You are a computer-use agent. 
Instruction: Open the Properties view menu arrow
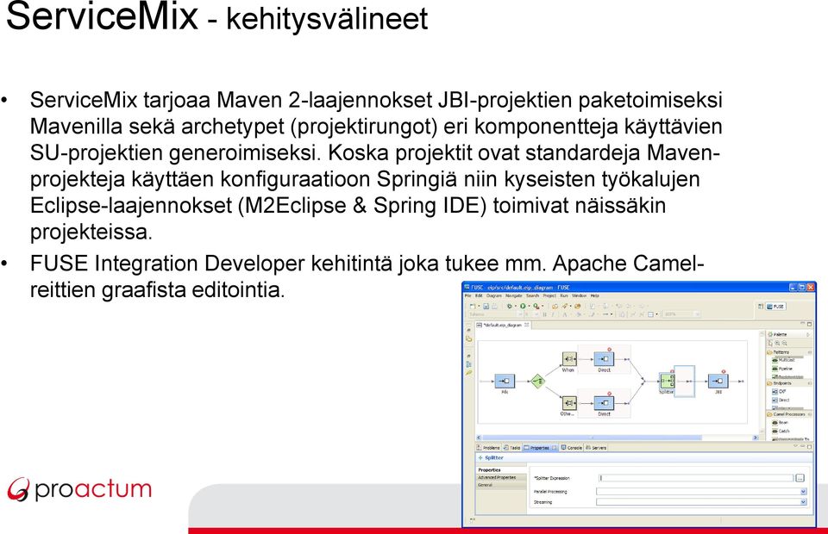796,446
